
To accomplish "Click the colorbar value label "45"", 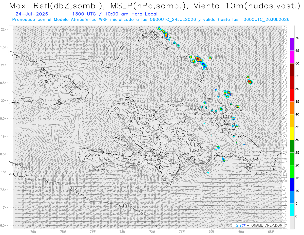I will tap(297, 101).
